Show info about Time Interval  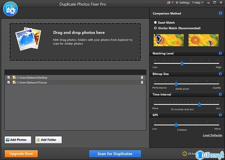pos(220,95)
